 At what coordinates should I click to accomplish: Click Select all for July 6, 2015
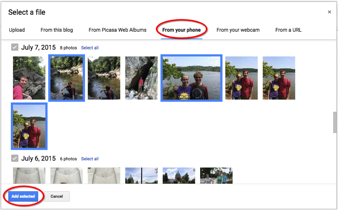(90, 159)
